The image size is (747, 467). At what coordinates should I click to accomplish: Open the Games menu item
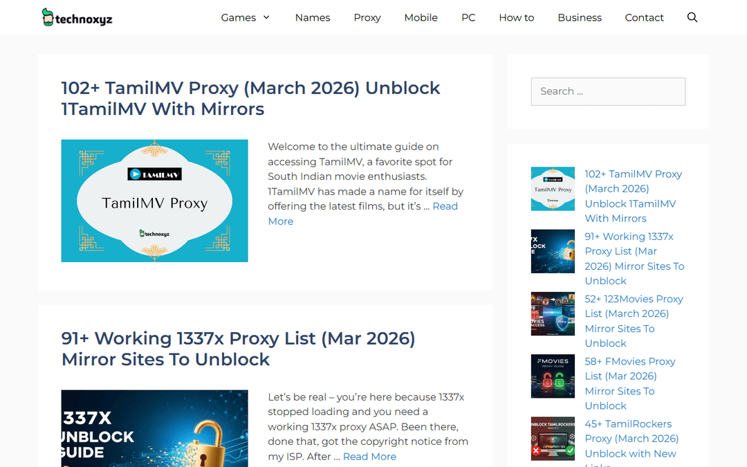pyautogui.click(x=238, y=17)
